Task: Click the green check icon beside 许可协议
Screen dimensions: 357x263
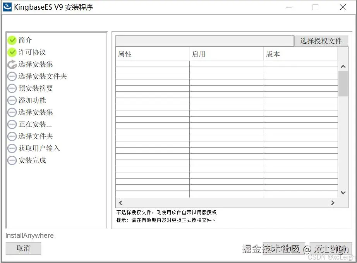Action: coord(12,52)
